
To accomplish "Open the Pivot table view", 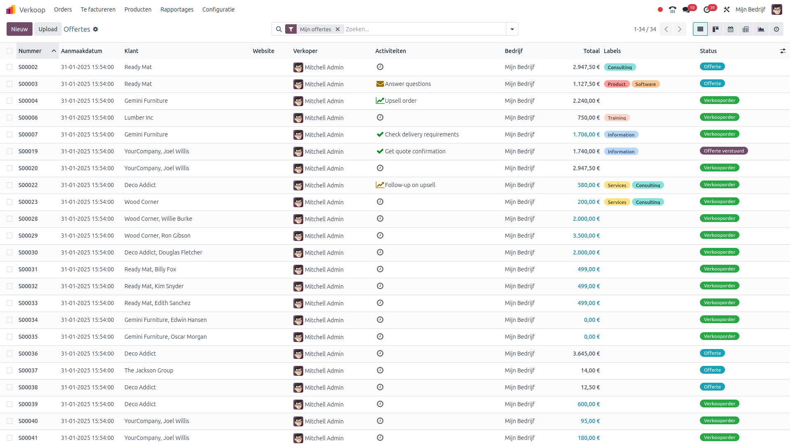I will click(746, 29).
